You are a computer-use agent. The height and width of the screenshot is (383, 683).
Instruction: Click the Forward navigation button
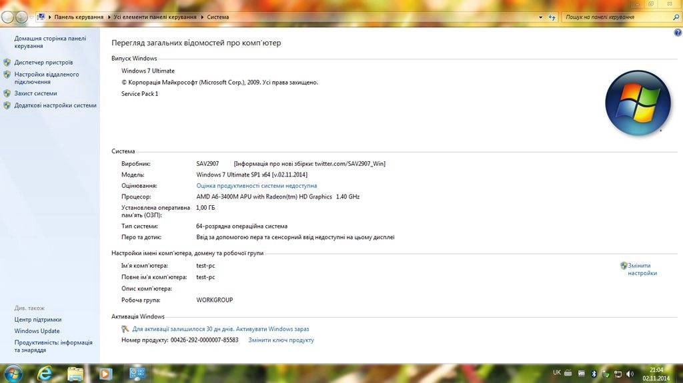click(x=21, y=17)
